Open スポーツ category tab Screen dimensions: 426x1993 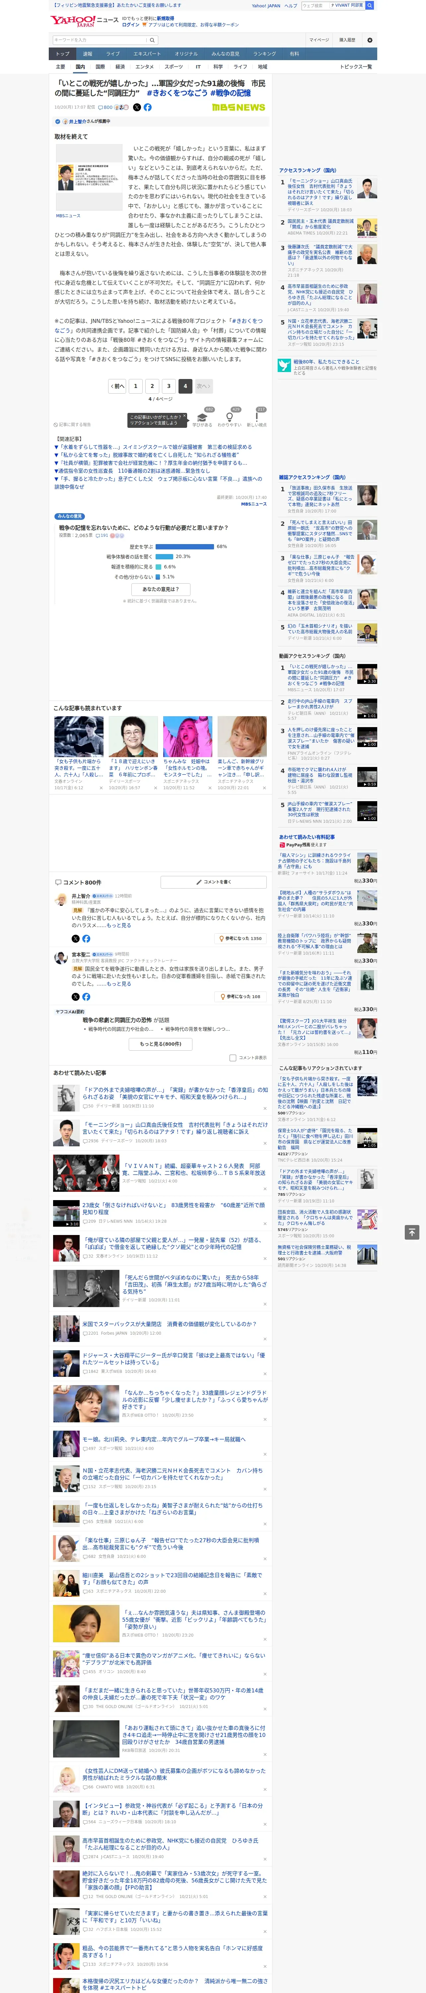pyautogui.click(x=174, y=66)
